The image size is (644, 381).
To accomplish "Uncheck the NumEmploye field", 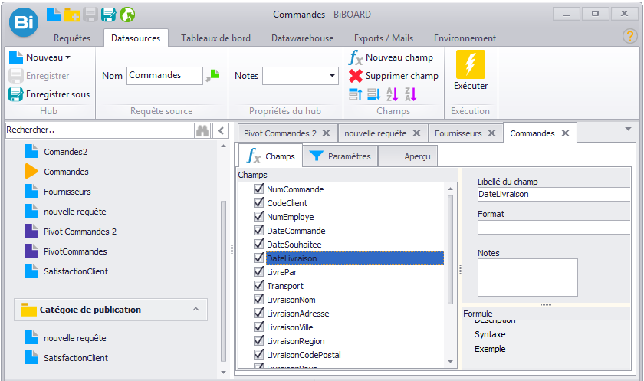I will pyautogui.click(x=259, y=216).
